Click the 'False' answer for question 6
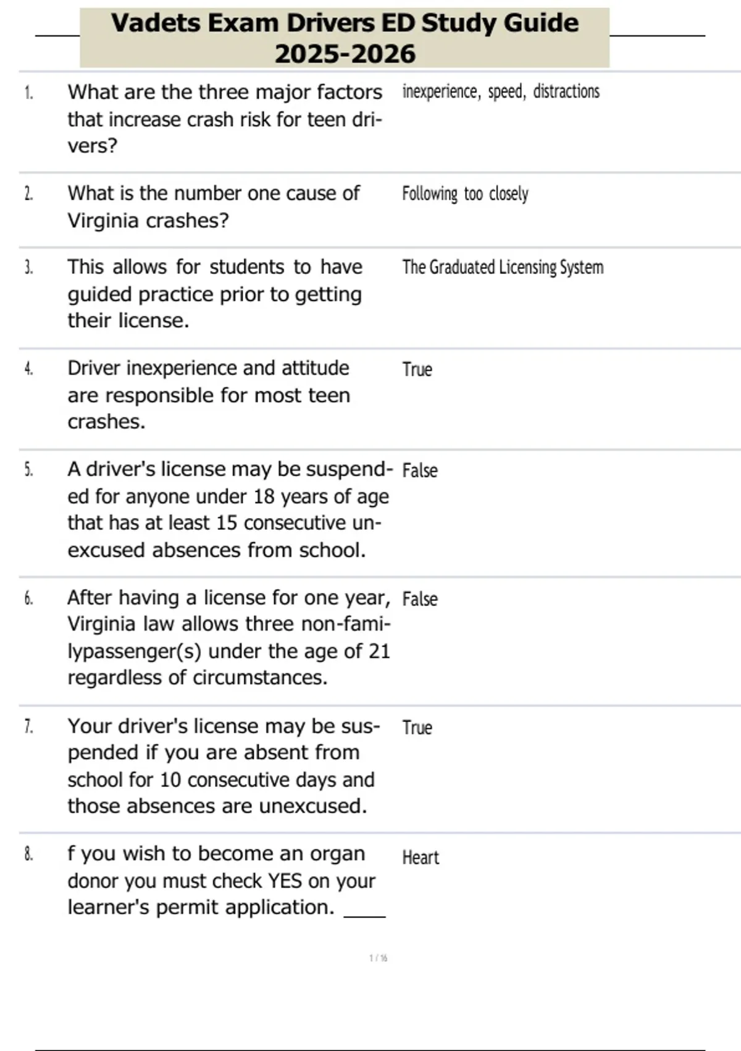The image size is (741, 1051). point(419,599)
